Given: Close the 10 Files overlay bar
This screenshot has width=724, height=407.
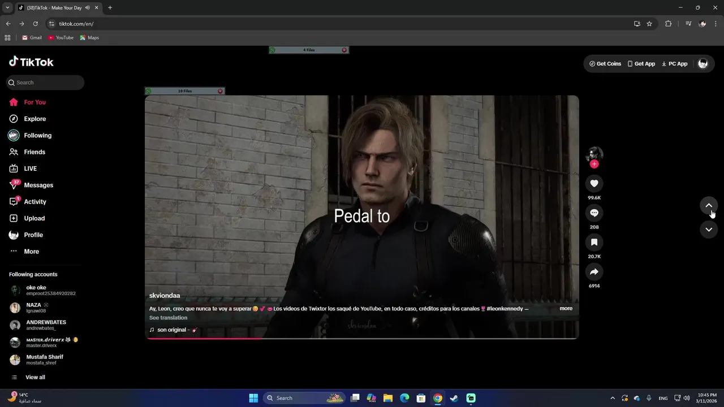Looking at the screenshot, I should click(220, 91).
